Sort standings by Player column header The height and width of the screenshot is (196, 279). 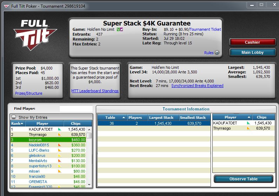click(44, 124)
